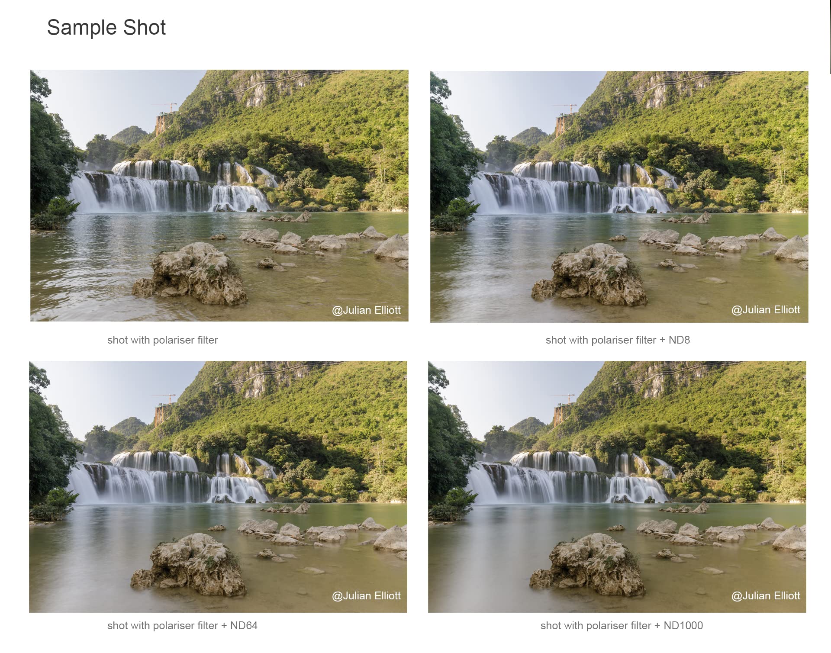Click the 'shot with polariser filter + ND1000' caption
831x653 pixels.
tap(622, 626)
